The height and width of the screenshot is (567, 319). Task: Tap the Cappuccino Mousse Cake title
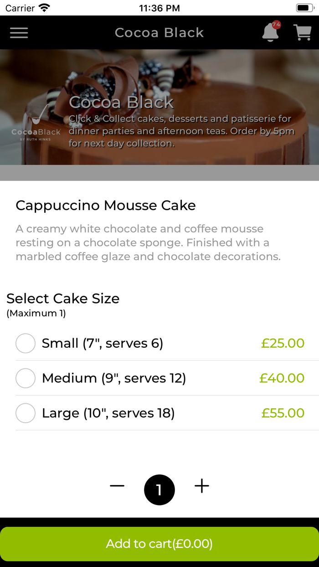point(106,206)
